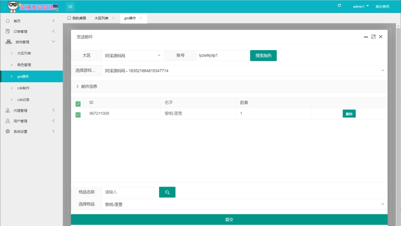The height and width of the screenshot is (226, 401).
Task: Expand the 邮件信息 section
Action: point(229,86)
